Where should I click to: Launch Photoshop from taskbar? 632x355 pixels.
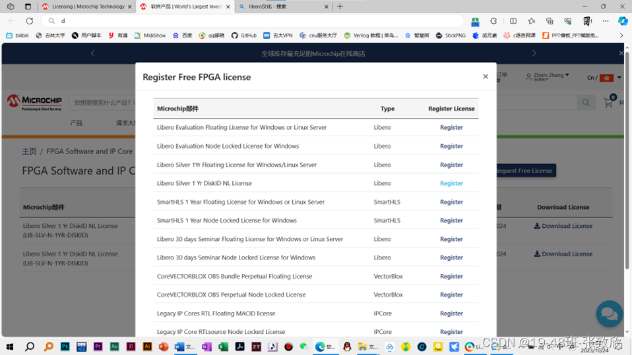click(x=65, y=346)
